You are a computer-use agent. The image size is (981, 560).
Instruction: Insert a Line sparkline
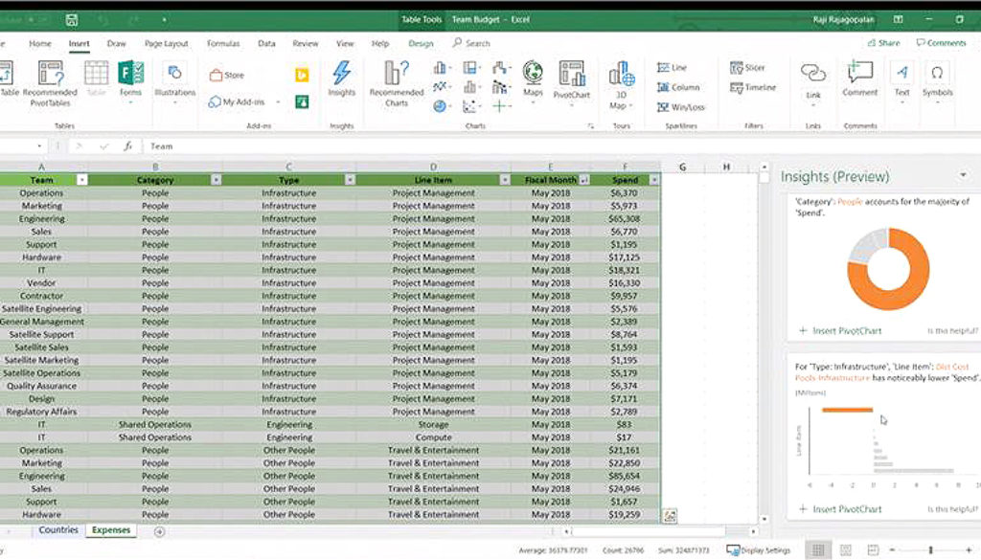pyautogui.click(x=672, y=68)
